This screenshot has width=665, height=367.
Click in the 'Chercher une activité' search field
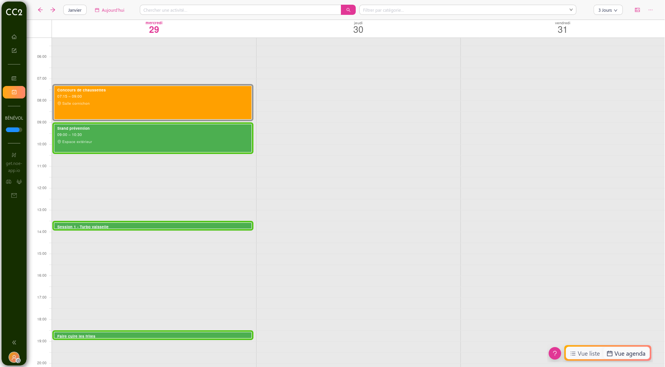(240, 10)
